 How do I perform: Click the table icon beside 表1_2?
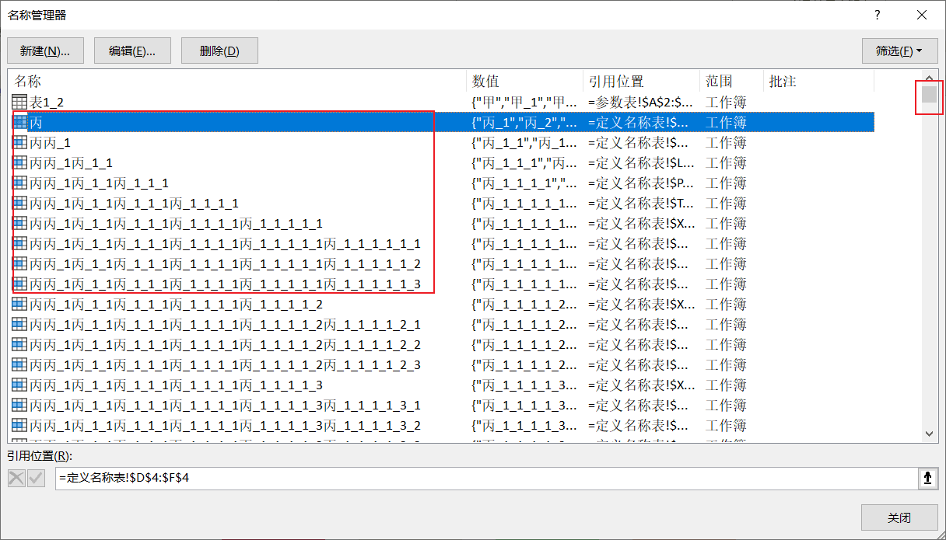20,102
